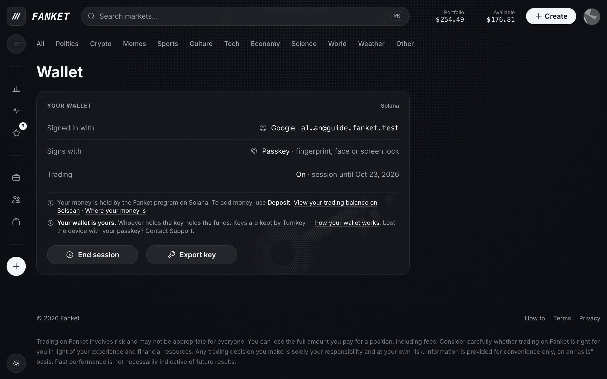The image size is (607, 379).
Task: Click the End session button
Action: click(x=92, y=255)
